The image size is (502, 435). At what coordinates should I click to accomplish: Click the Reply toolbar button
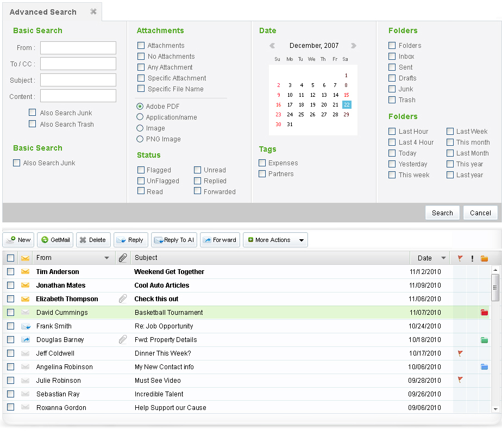(x=130, y=240)
